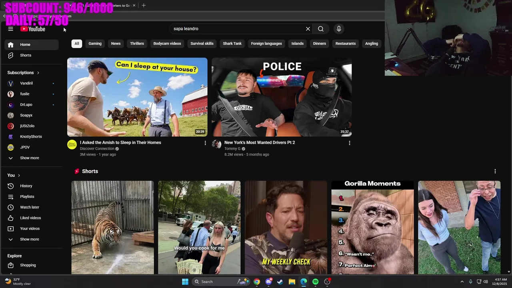Open Shorts in the sidebar
This screenshot has height=288, width=512.
pyautogui.click(x=32, y=55)
